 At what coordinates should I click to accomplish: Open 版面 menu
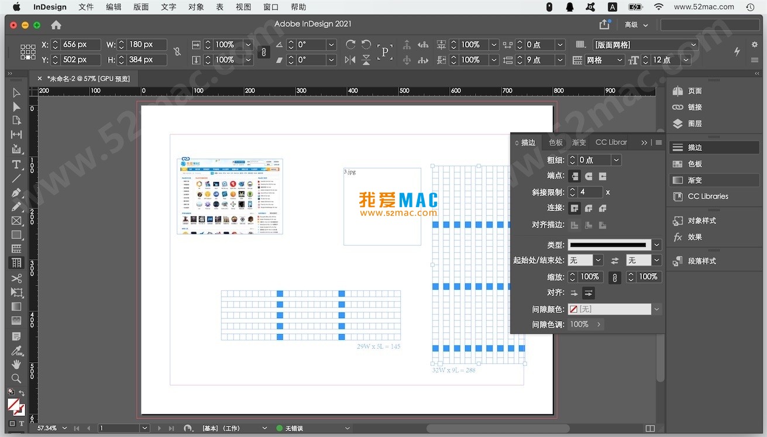(x=141, y=7)
